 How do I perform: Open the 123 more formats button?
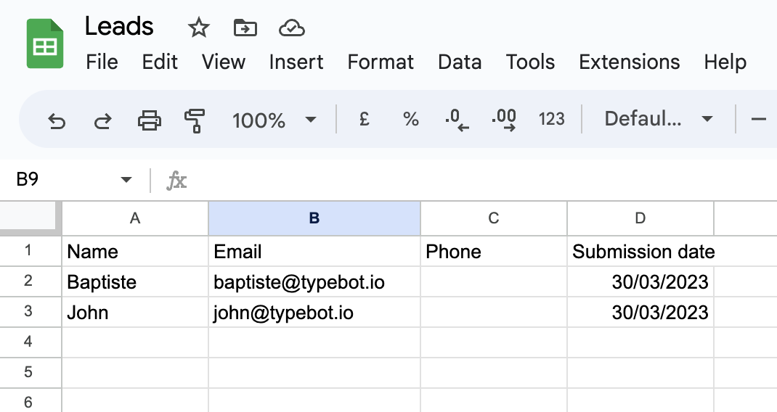tap(551, 120)
